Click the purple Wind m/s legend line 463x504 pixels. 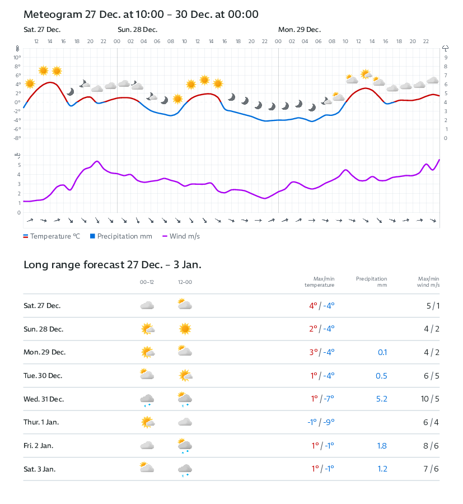click(165, 236)
